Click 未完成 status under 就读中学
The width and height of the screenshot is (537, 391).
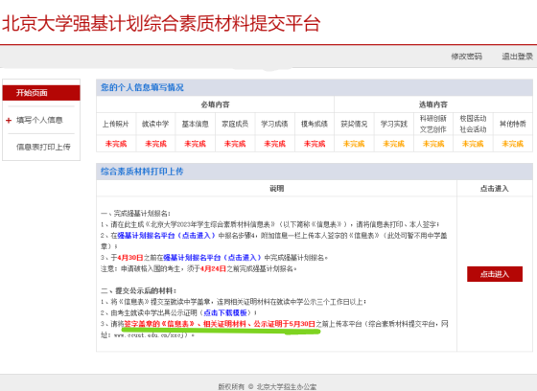[x=155, y=144]
